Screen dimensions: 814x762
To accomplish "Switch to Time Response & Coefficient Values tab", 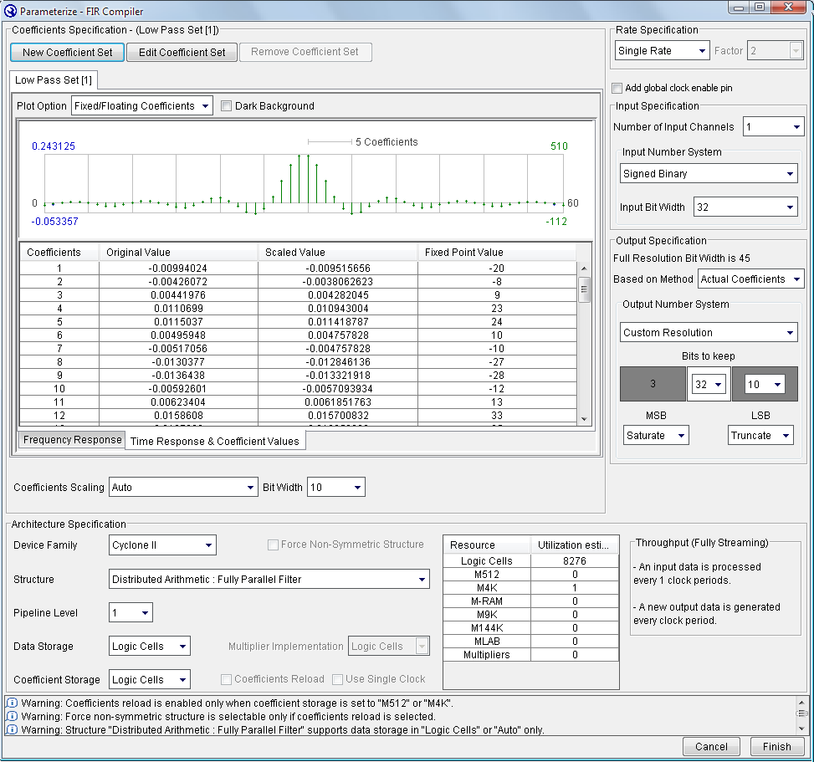I will point(215,441).
